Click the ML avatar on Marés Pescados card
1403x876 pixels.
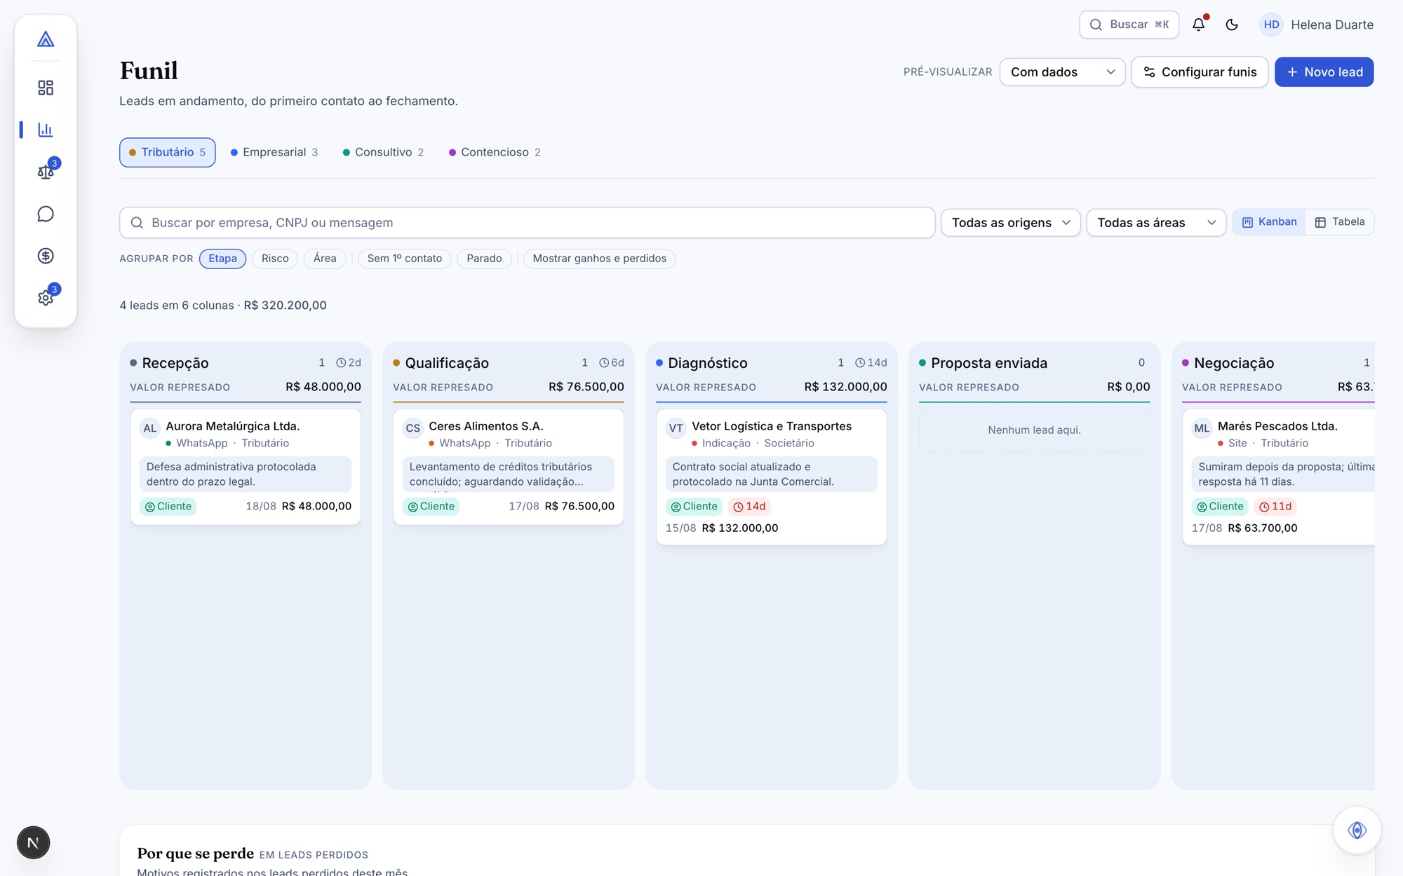pos(1202,428)
